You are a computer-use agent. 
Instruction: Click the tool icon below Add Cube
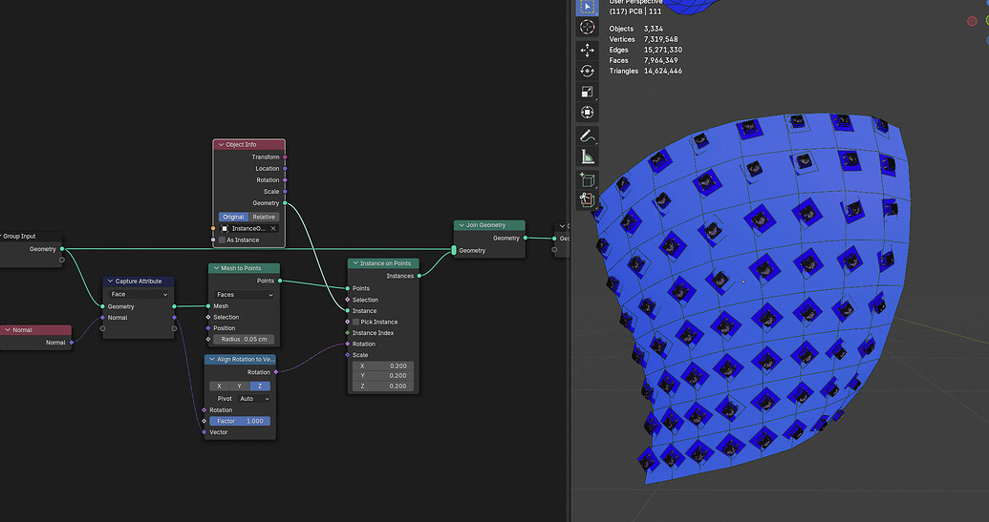tap(588, 200)
